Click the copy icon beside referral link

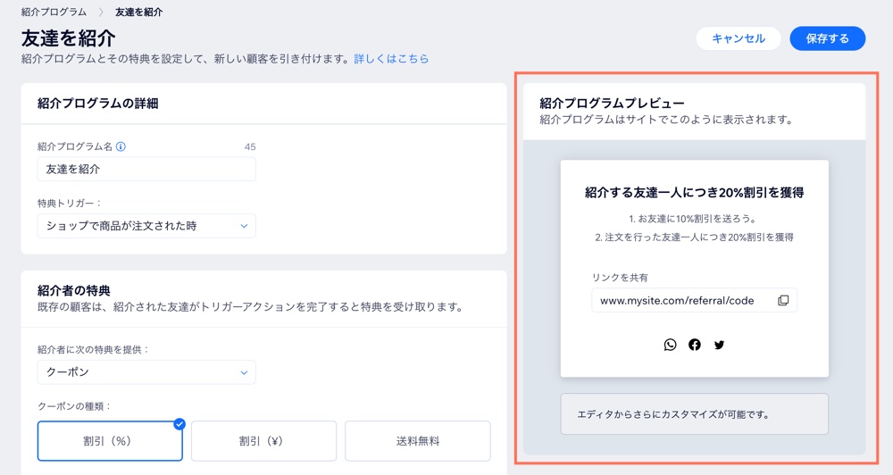[x=783, y=300]
